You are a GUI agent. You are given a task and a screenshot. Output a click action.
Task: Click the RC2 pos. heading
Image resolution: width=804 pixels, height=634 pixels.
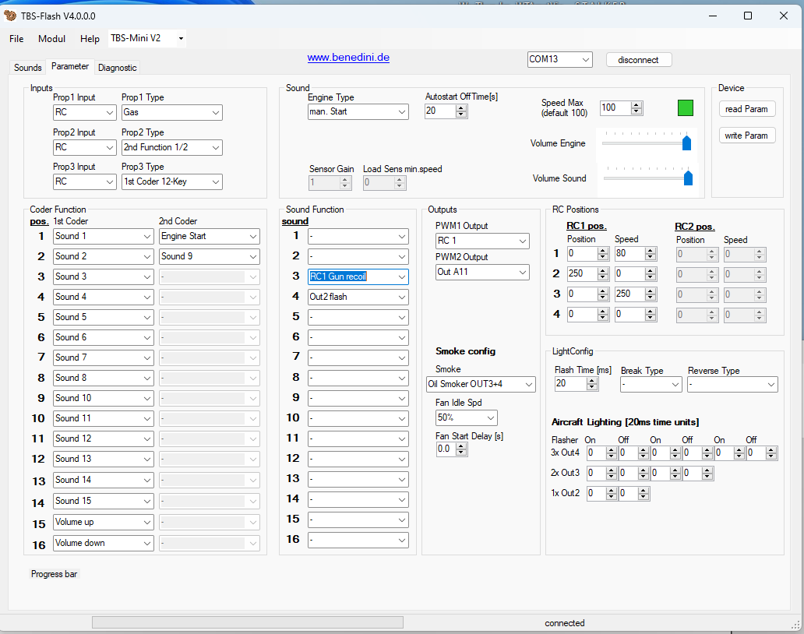click(x=695, y=227)
